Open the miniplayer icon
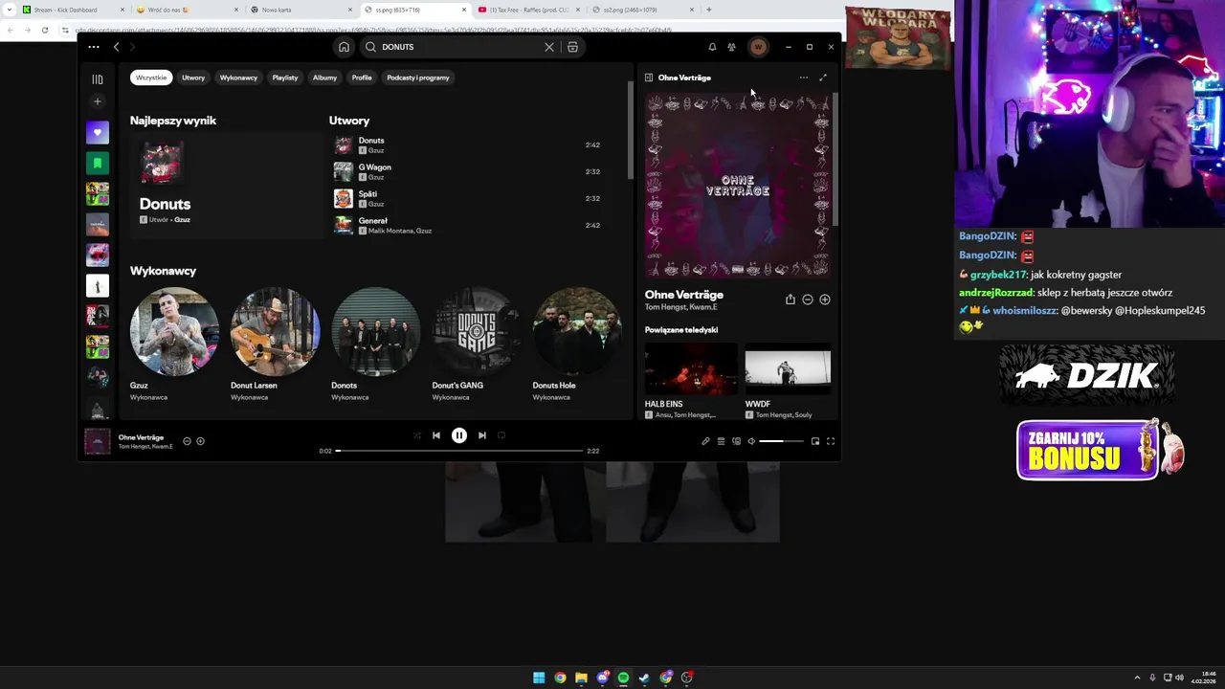Image resolution: width=1225 pixels, height=689 pixels. (815, 441)
